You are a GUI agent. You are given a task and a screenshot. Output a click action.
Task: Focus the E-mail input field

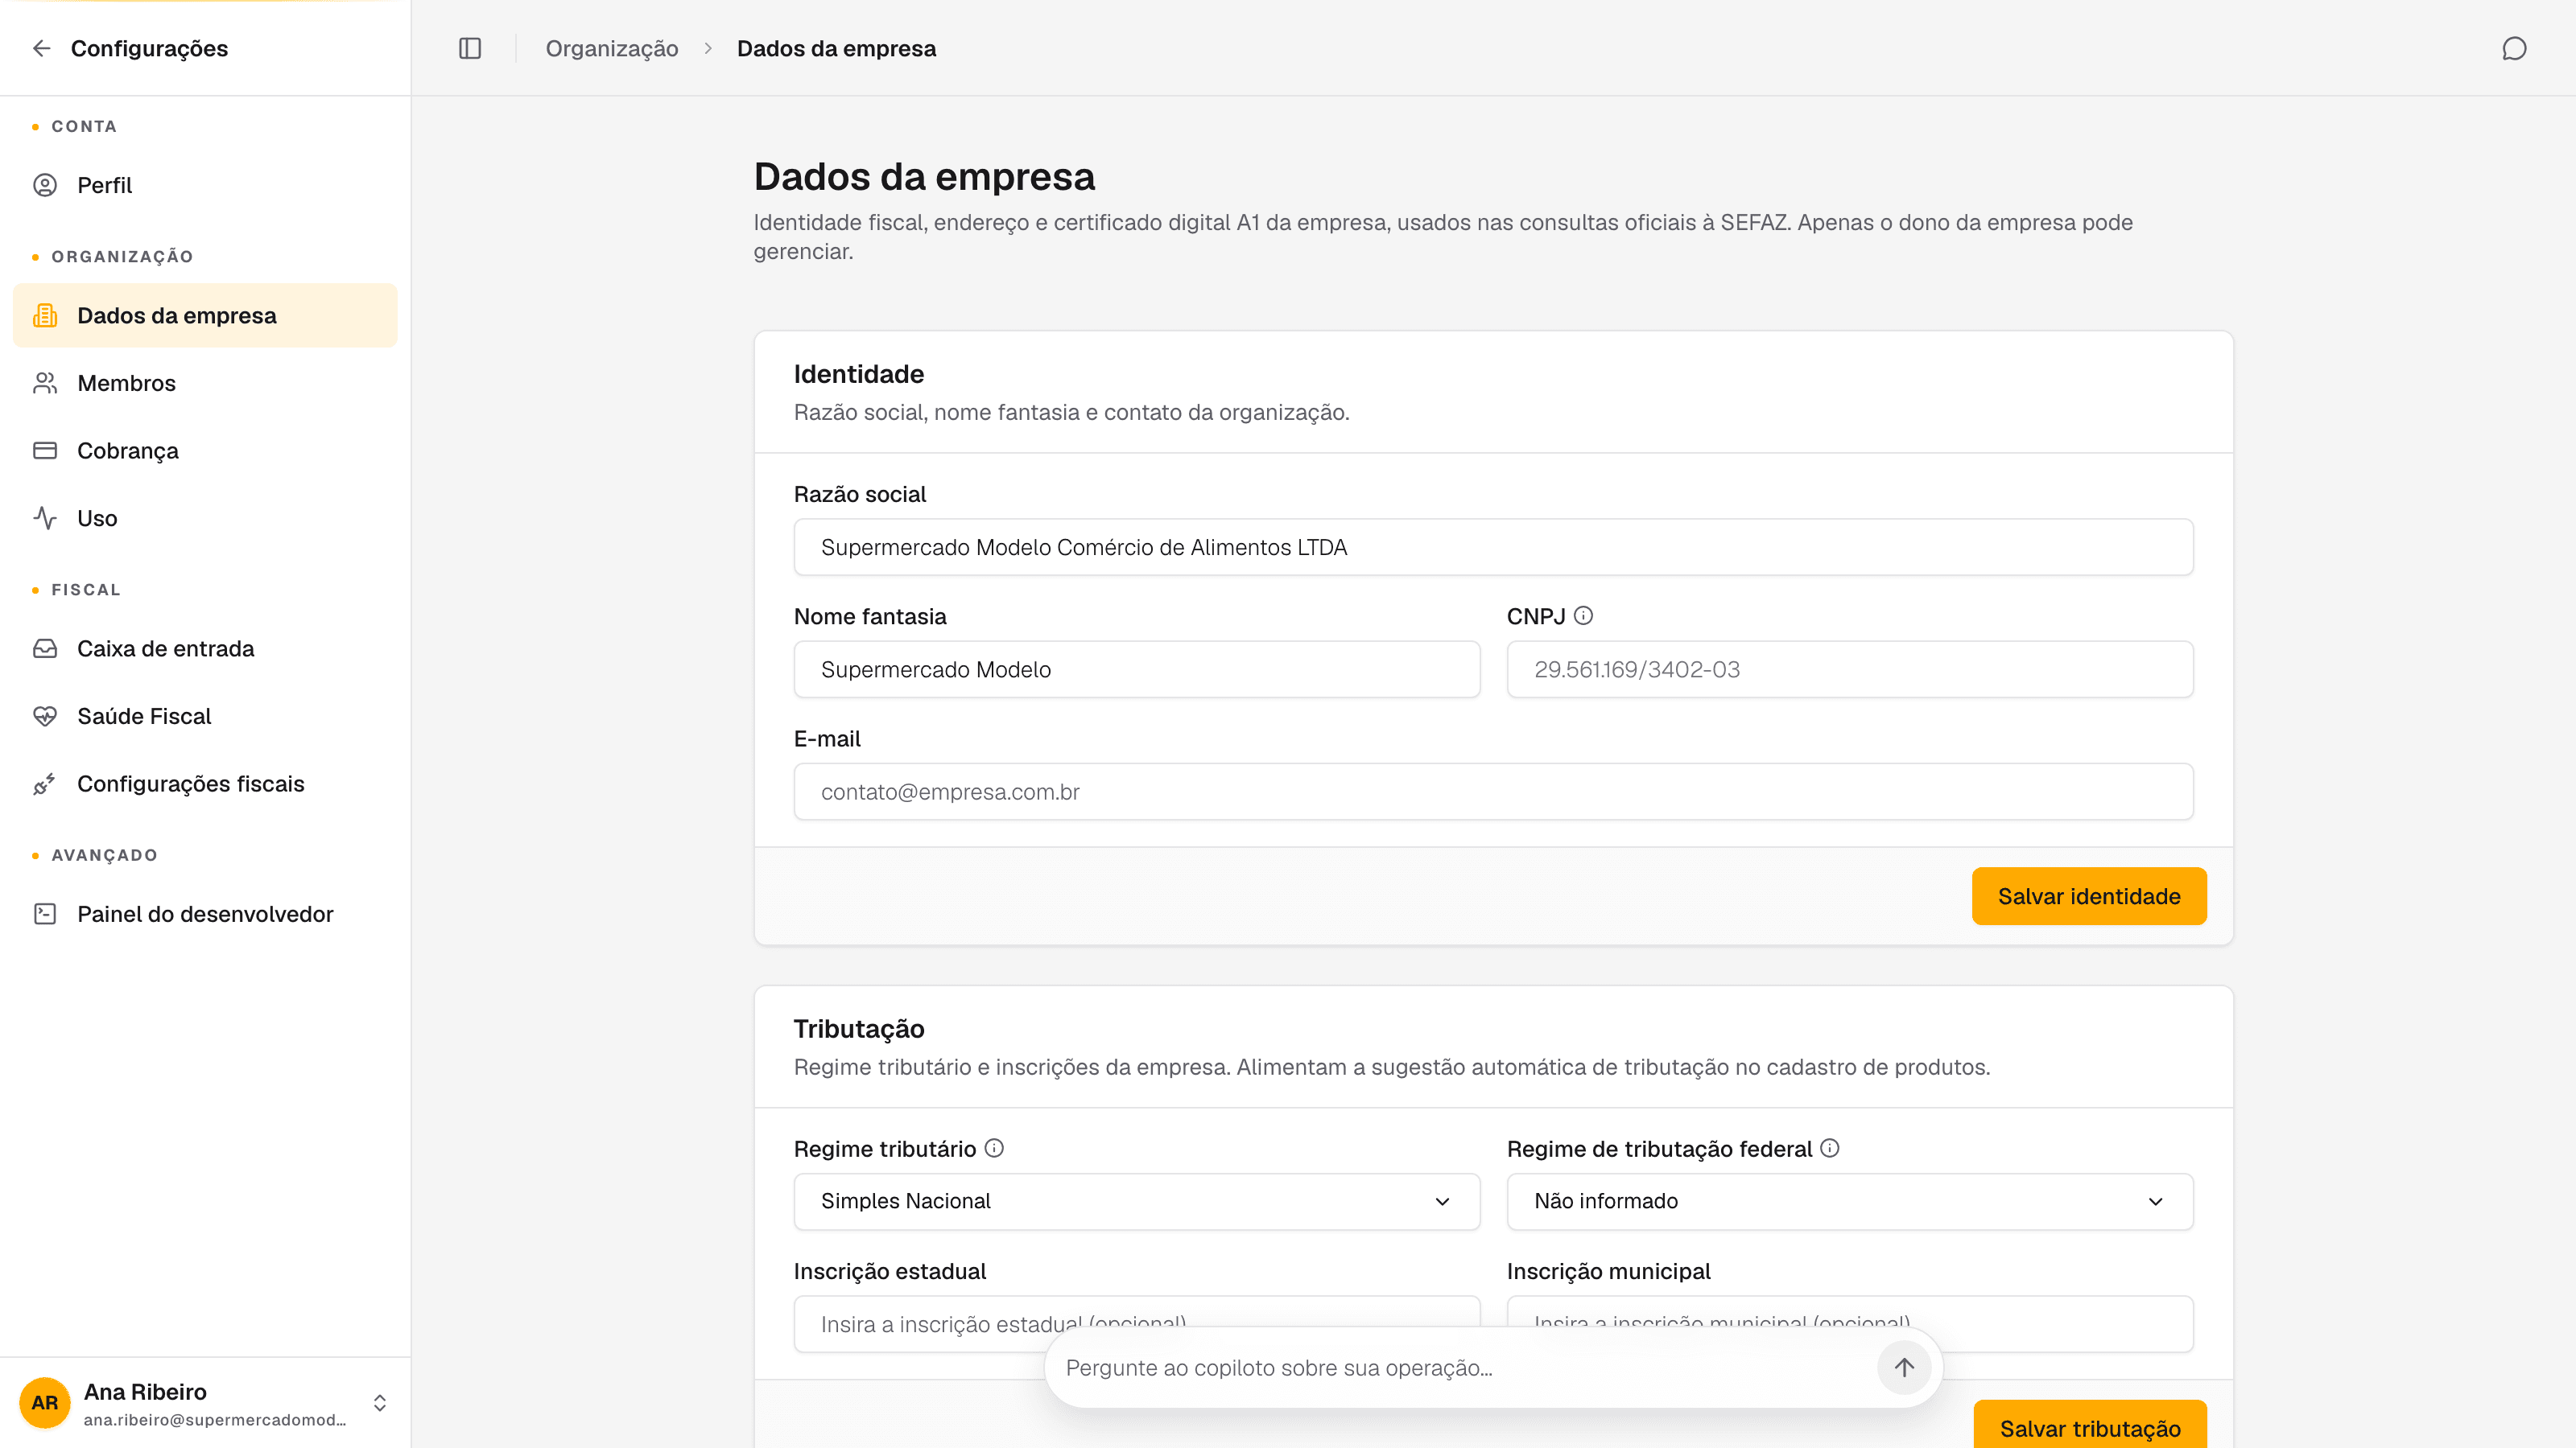(x=1494, y=792)
